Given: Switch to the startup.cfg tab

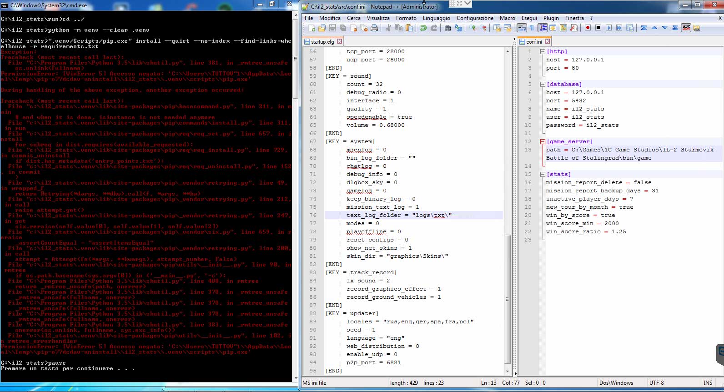Looking at the screenshot, I should point(322,42).
